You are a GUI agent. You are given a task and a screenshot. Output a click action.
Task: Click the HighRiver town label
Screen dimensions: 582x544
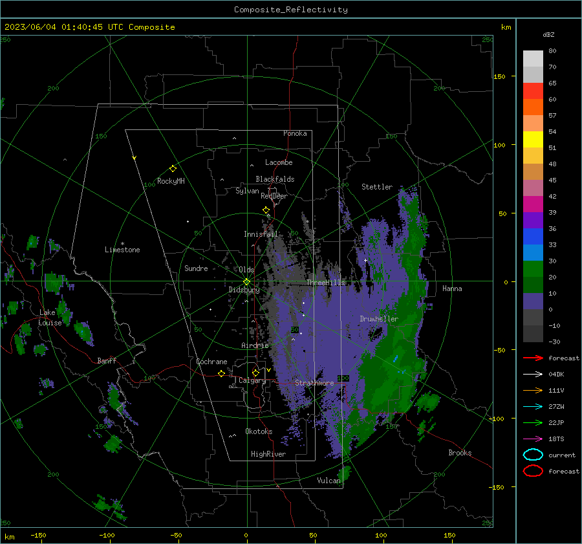point(268,454)
